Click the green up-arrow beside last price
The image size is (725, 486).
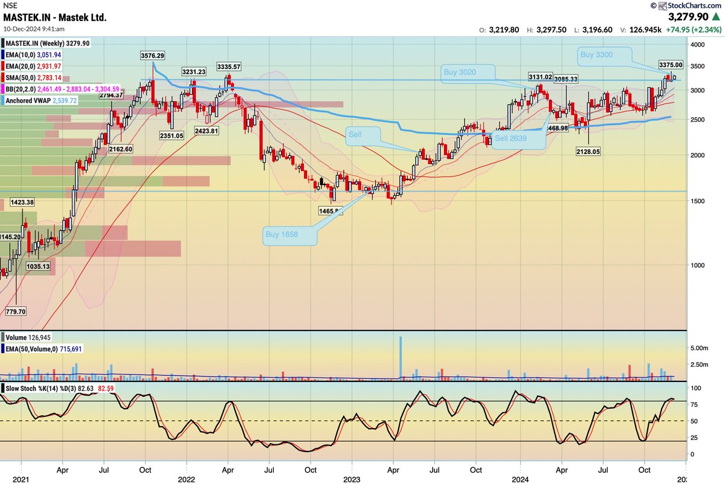(715, 17)
